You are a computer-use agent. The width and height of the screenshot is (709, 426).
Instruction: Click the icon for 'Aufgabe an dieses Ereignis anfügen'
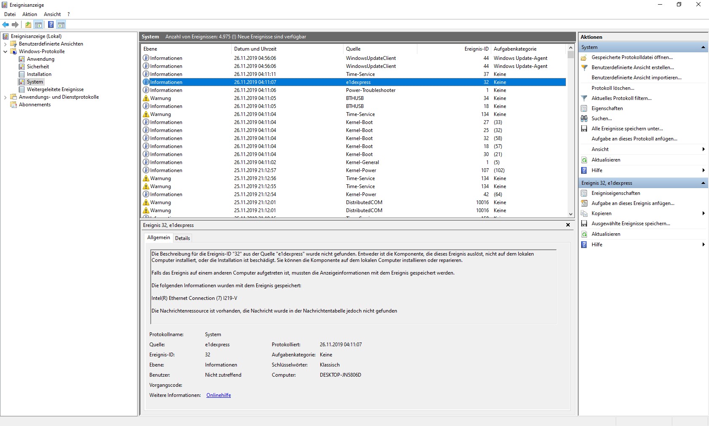click(584, 203)
